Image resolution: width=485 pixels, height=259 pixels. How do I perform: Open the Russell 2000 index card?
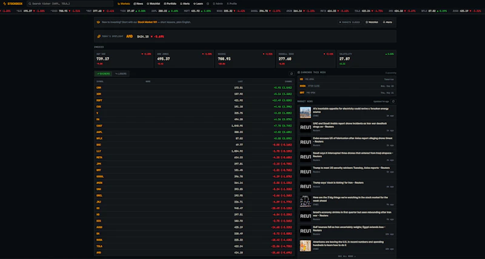coord(306,59)
